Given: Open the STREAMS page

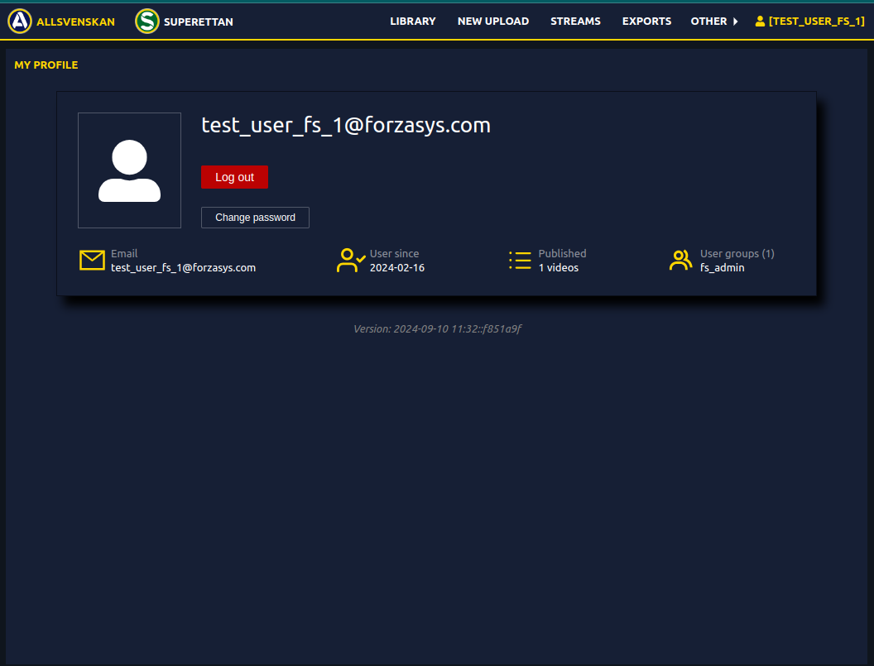Looking at the screenshot, I should coord(575,22).
